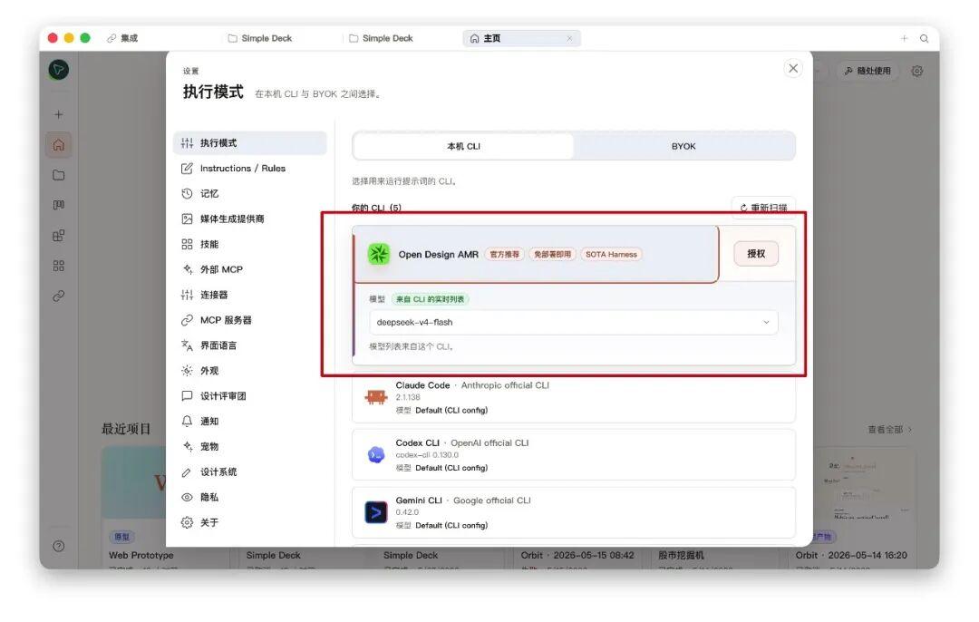Viewport: 979px width, 622px height.
Task: Click the Claude Code logo icon
Action: pyautogui.click(x=376, y=397)
